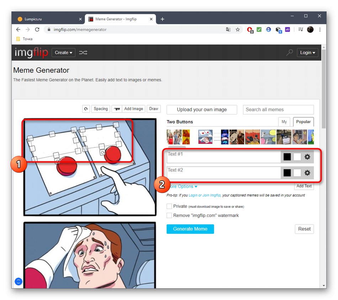Toggle the Private checkbox

tap(169, 206)
